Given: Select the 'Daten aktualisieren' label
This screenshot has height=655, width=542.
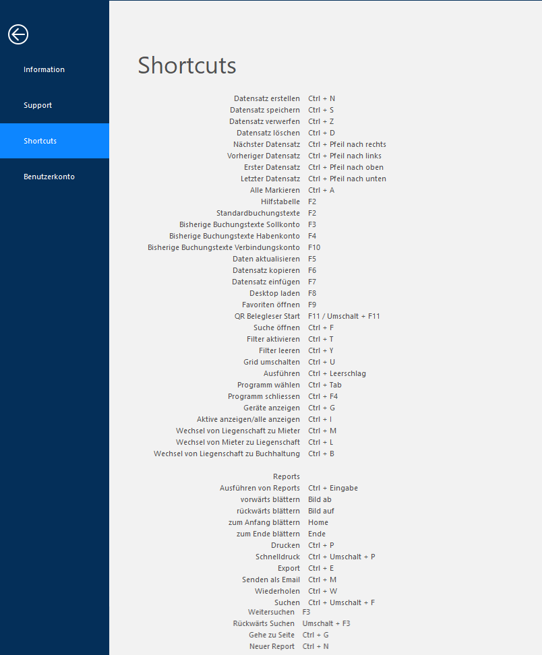Looking at the screenshot, I should (266, 259).
